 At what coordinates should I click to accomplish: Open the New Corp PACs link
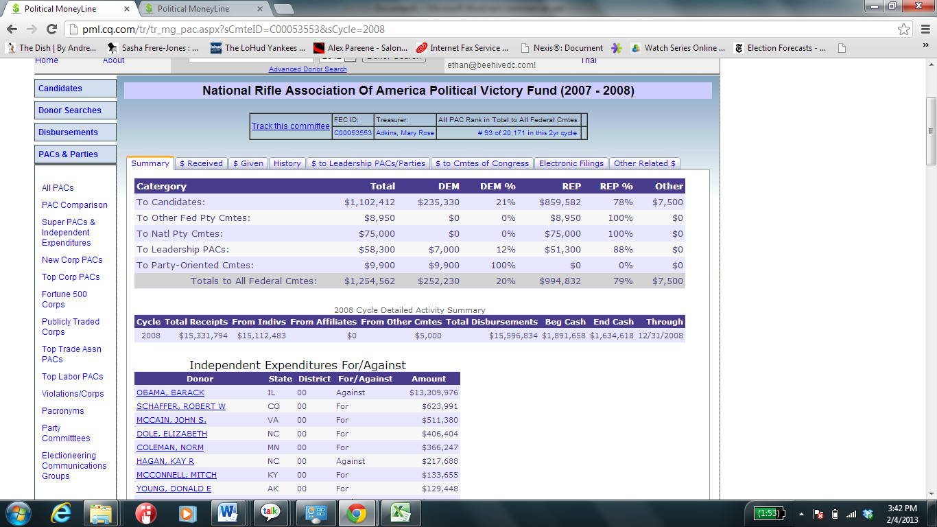coord(72,260)
